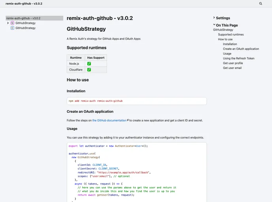
Task: Click the external link icon after GitHub documentation
Action: tap(128, 120)
